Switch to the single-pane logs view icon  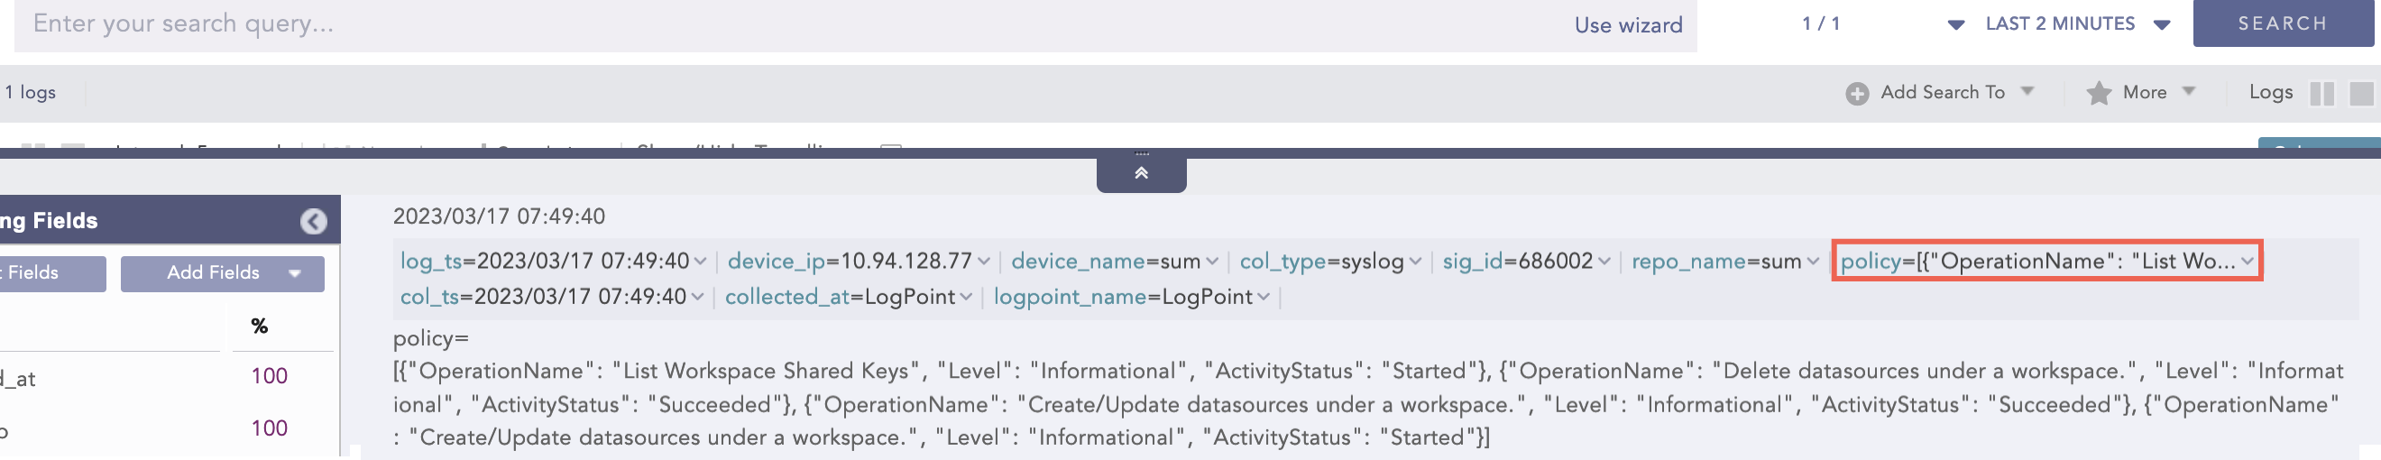pyautogui.click(x=2360, y=93)
